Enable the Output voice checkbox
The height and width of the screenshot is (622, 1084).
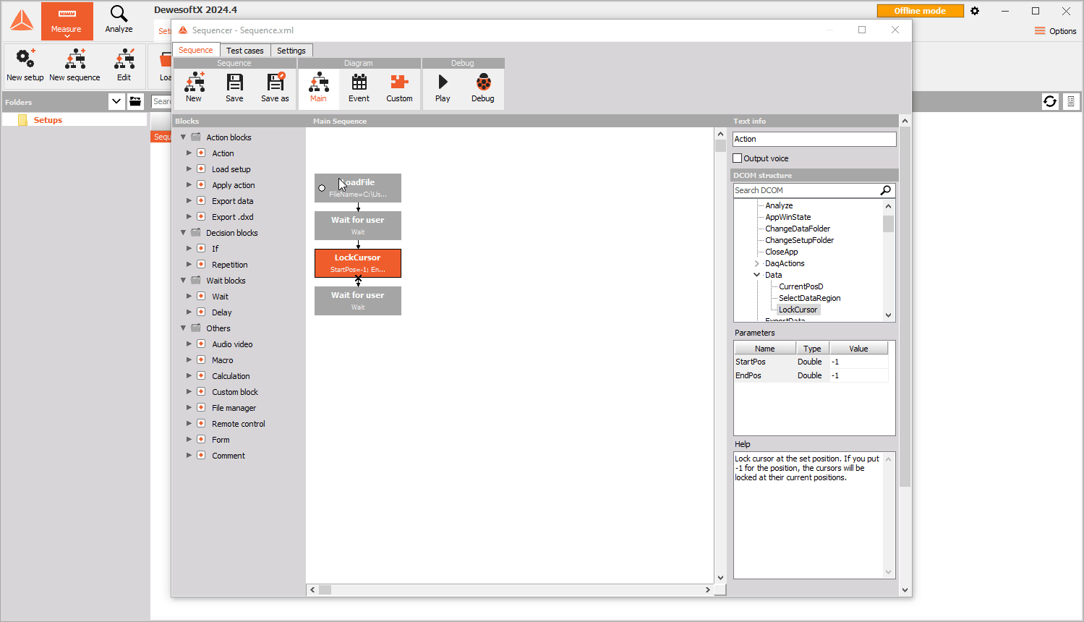coord(738,158)
